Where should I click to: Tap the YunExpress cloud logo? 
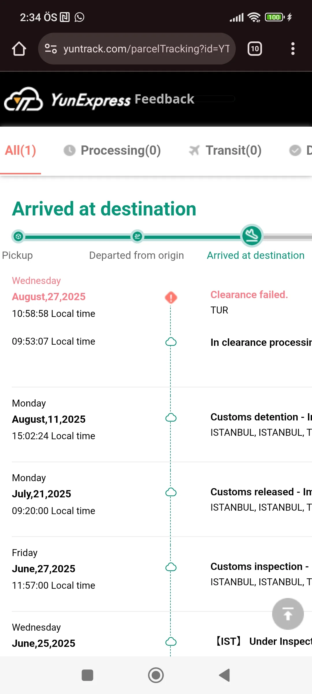pos(24,99)
